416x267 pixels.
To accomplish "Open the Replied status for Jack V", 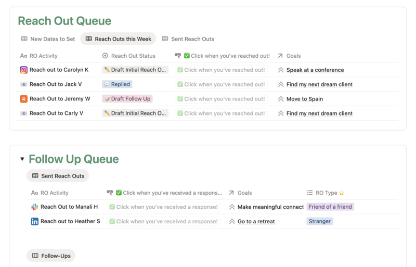I will [117, 84].
